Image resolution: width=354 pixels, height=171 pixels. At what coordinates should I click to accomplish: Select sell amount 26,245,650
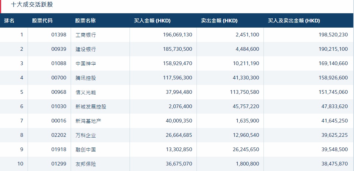click(246, 150)
